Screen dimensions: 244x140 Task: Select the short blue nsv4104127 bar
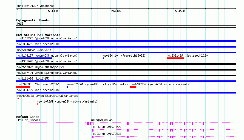point(34,58)
